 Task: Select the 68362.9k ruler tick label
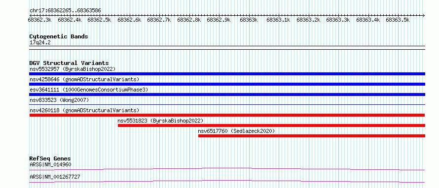click(x=219, y=20)
